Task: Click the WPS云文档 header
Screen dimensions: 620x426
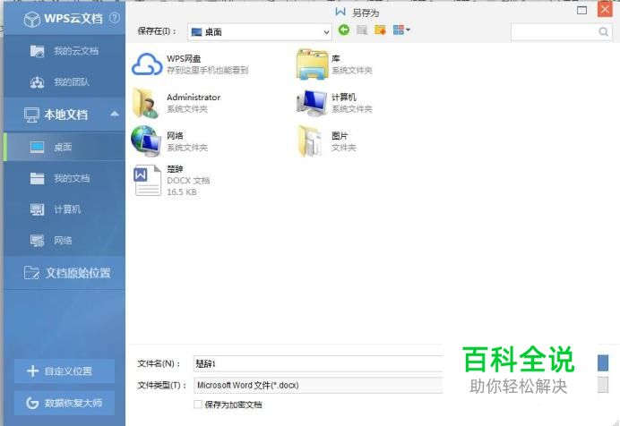Action: point(65,18)
